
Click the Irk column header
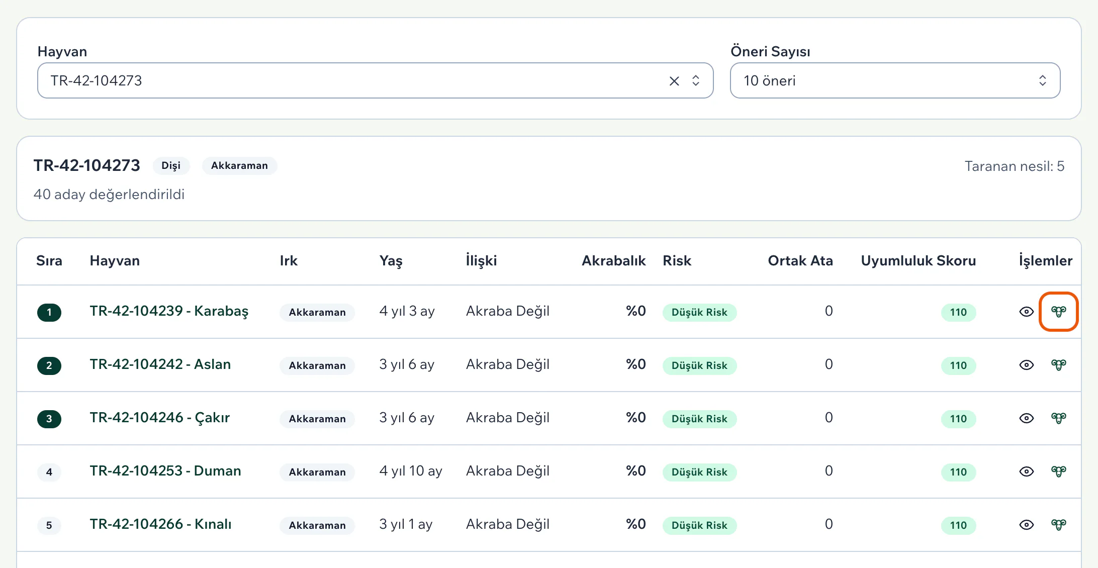coord(289,261)
